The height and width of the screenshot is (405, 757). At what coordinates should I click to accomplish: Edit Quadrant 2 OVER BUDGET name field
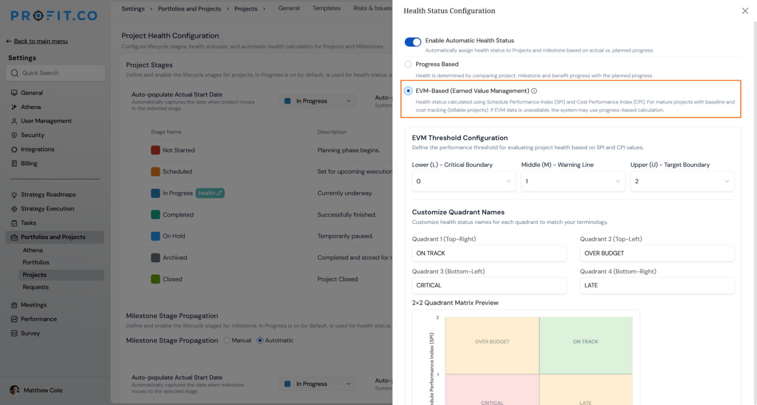tap(657, 253)
